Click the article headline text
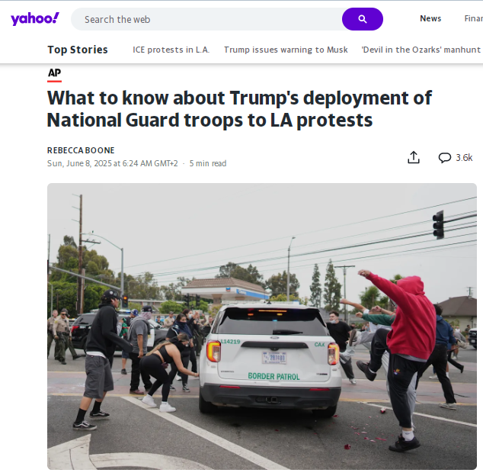Screen dimensions: 483x476 (x=239, y=109)
